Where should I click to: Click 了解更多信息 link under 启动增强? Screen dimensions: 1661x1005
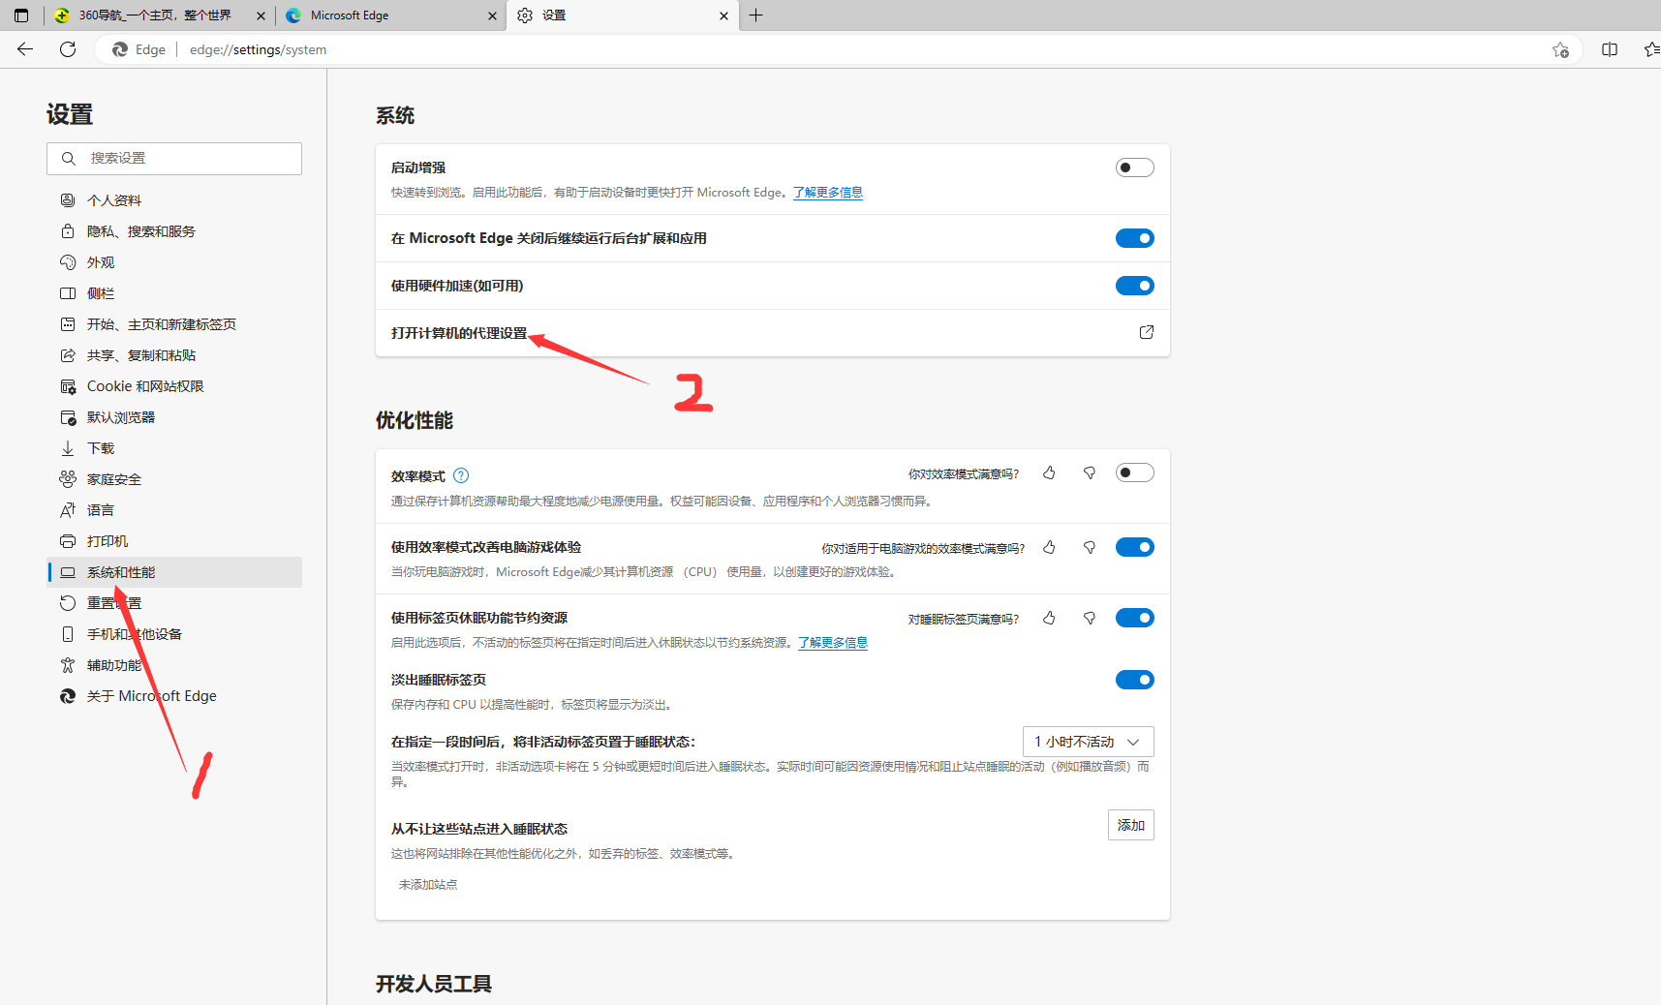(x=828, y=193)
